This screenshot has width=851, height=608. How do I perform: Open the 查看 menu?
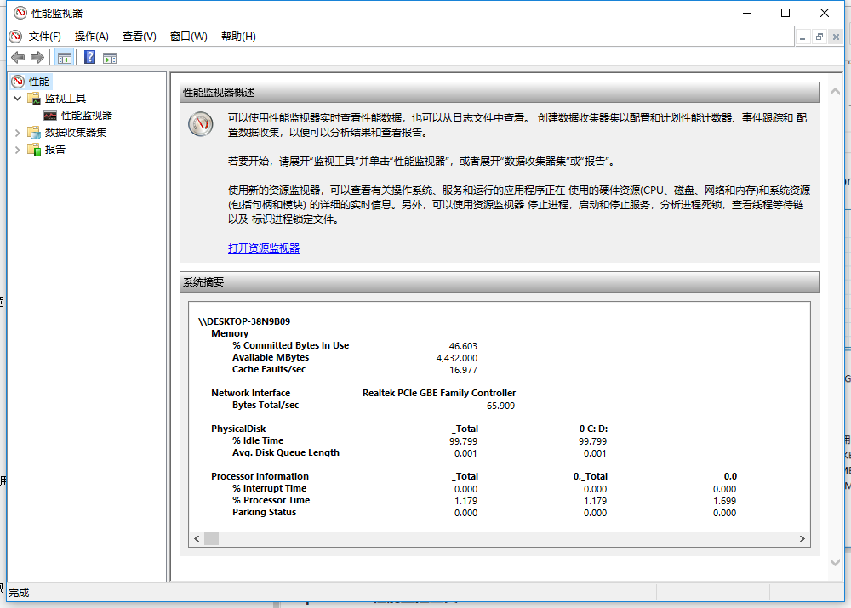tap(137, 37)
